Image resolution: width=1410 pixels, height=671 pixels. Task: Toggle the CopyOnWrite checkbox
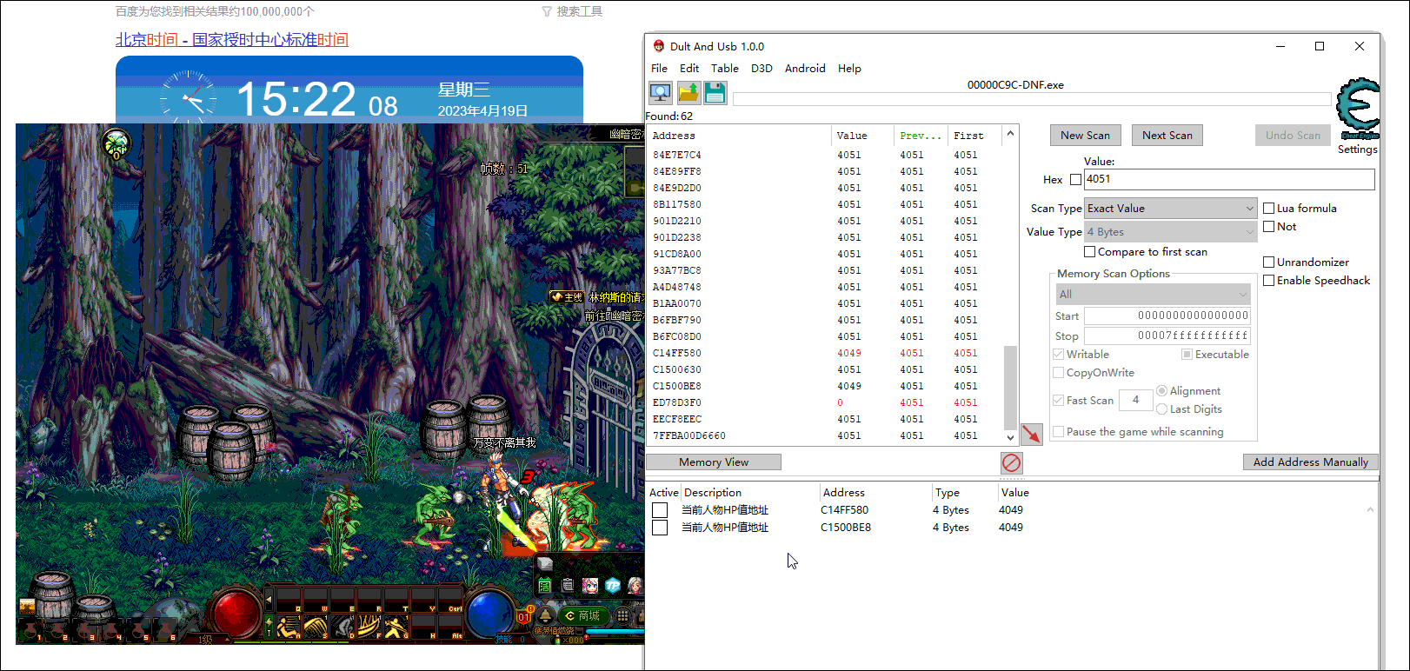click(x=1059, y=373)
